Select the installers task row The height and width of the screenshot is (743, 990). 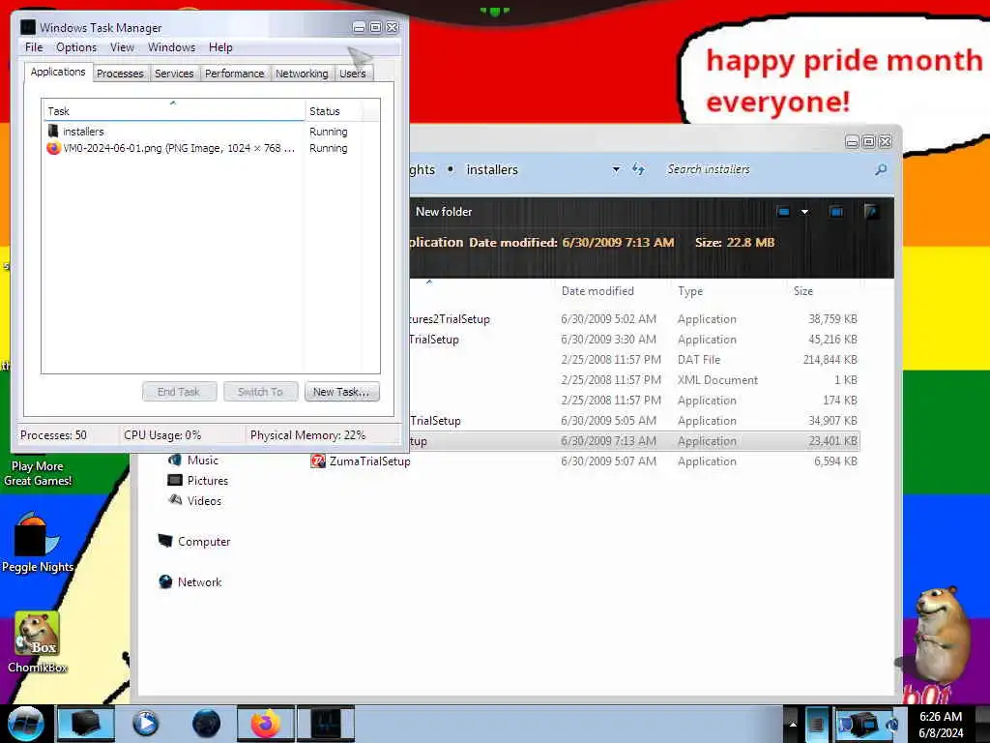[210, 132]
